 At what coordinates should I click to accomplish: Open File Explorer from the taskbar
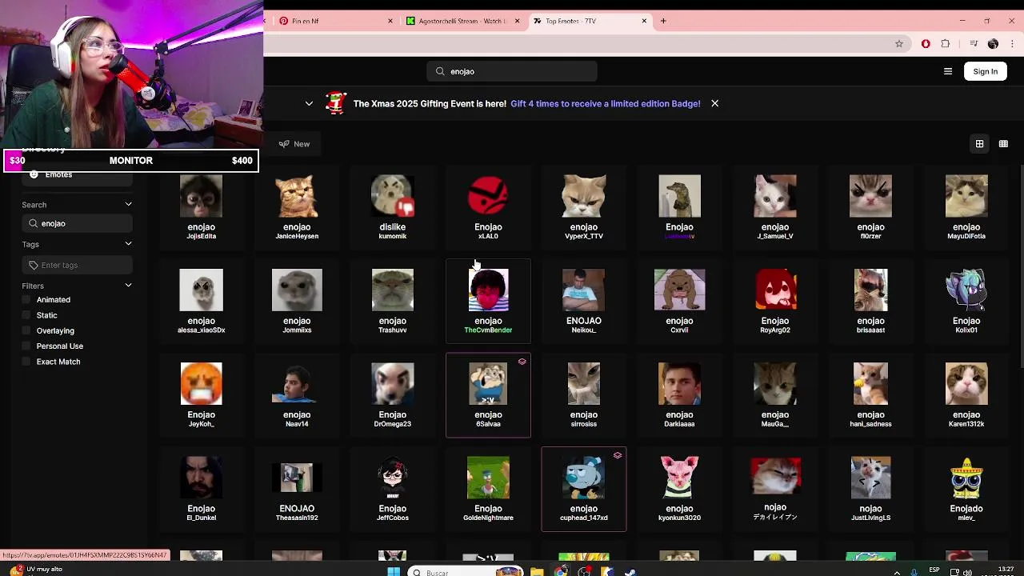click(x=537, y=571)
